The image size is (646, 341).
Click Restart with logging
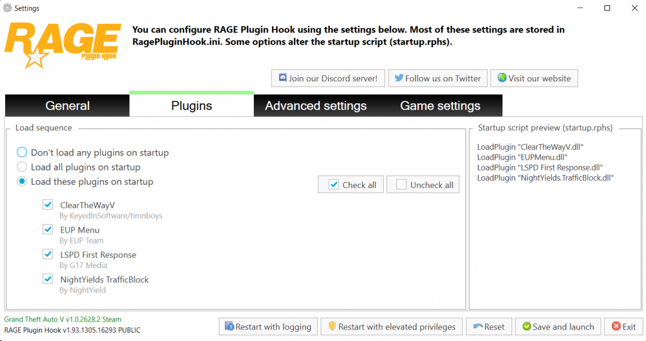[x=268, y=327]
